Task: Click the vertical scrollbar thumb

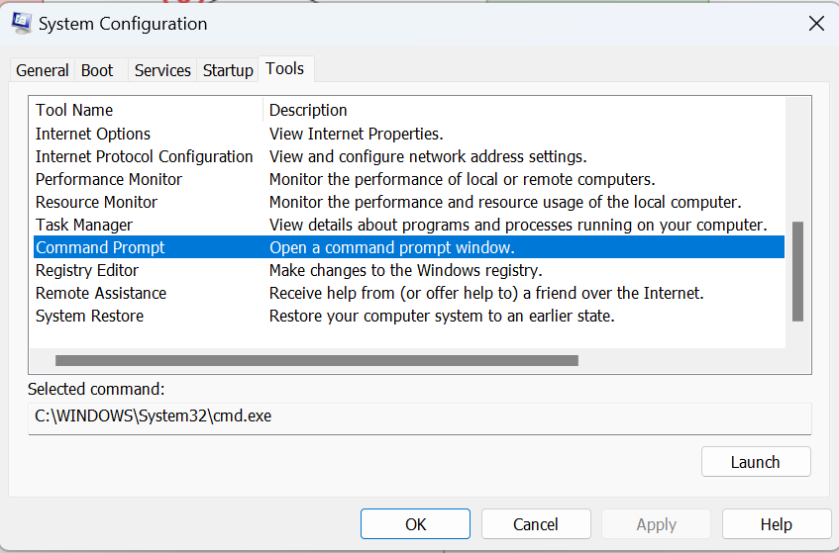Action: (x=797, y=270)
